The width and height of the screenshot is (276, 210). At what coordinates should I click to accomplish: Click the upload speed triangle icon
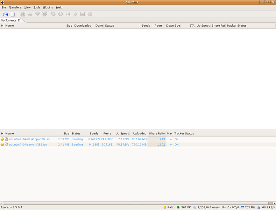(259, 207)
